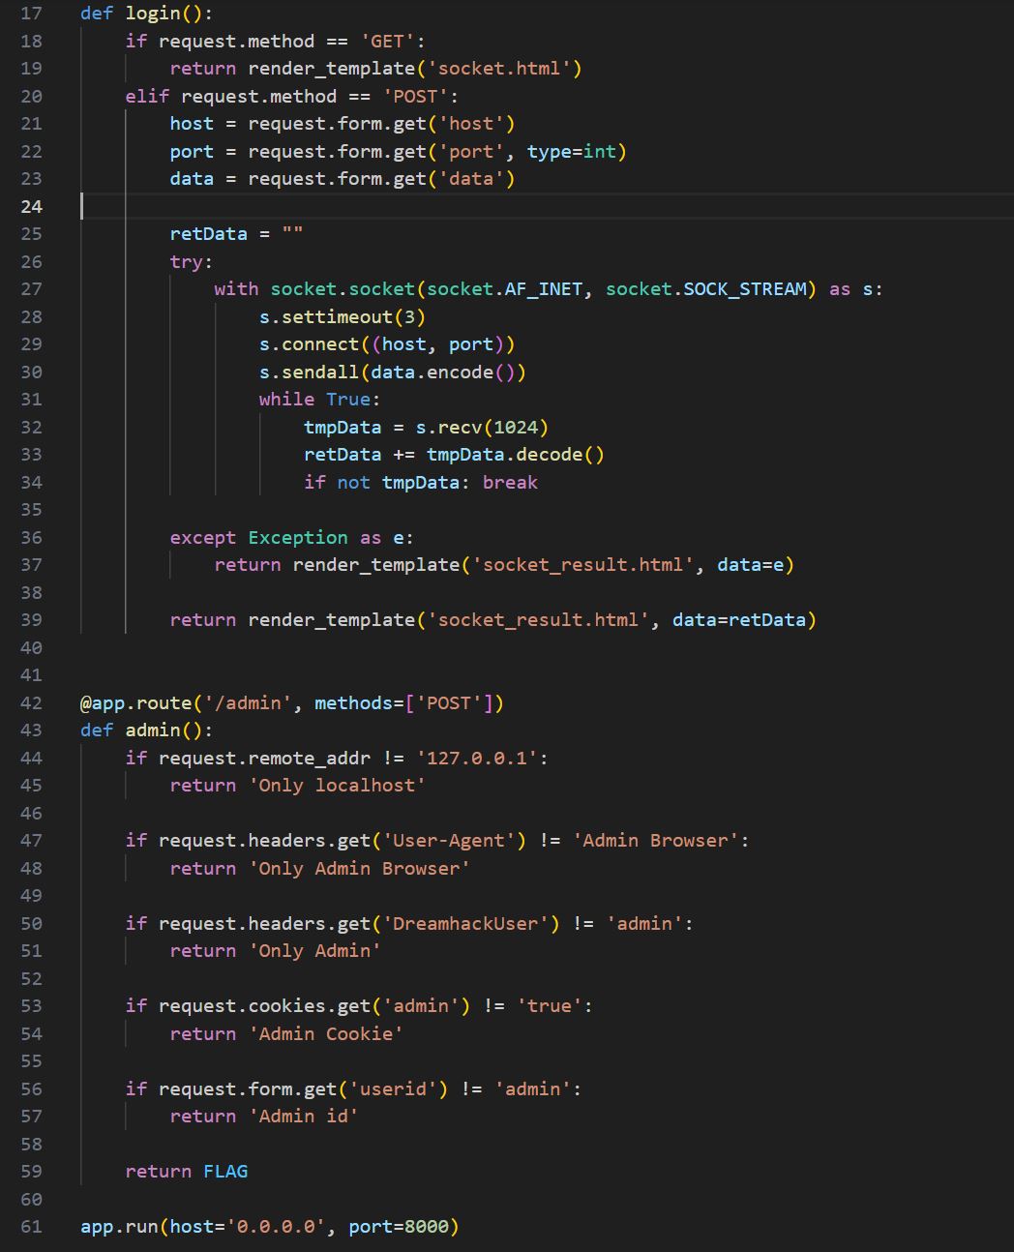Screen dimensions: 1014x1252
Task: Click socket.AF_INET in the with statement
Action: (x=504, y=289)
